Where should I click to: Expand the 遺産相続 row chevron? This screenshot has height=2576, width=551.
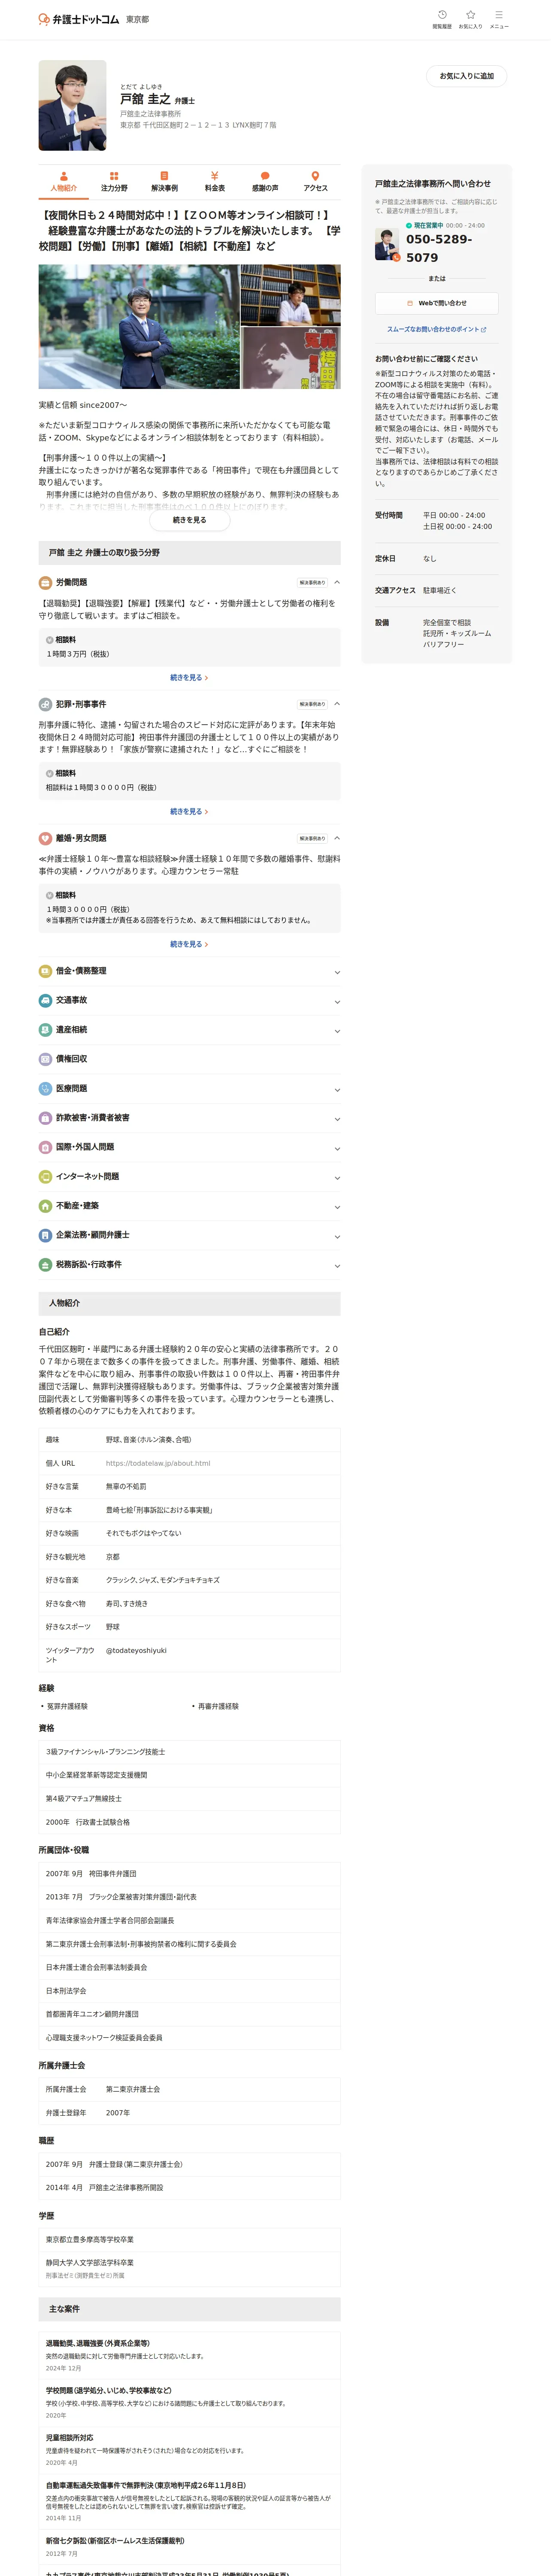tap(337, 1031)
